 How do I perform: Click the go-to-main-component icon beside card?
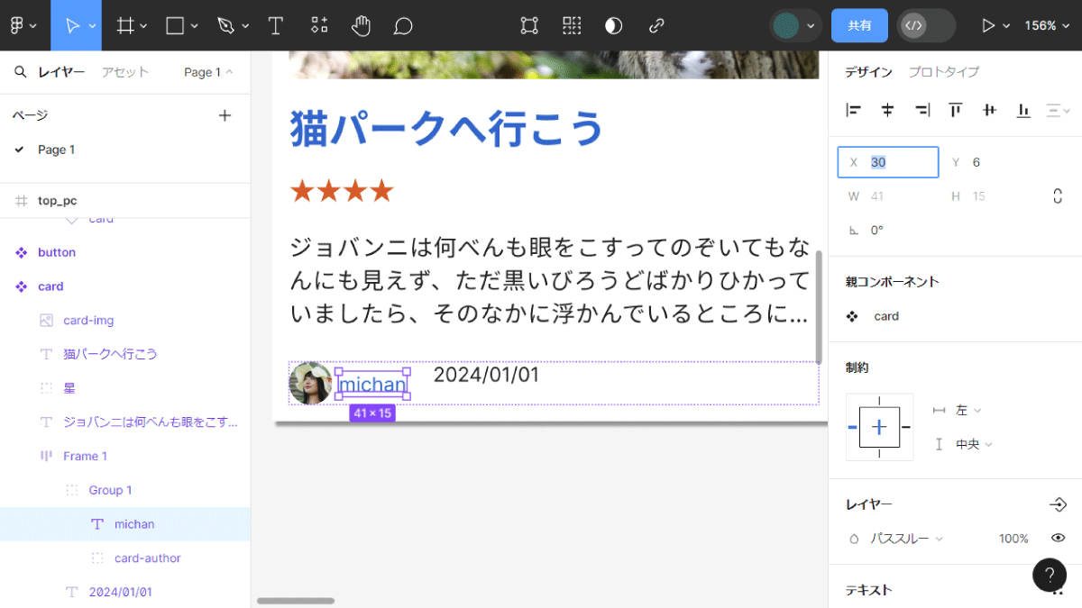click(x=852, y=316)
